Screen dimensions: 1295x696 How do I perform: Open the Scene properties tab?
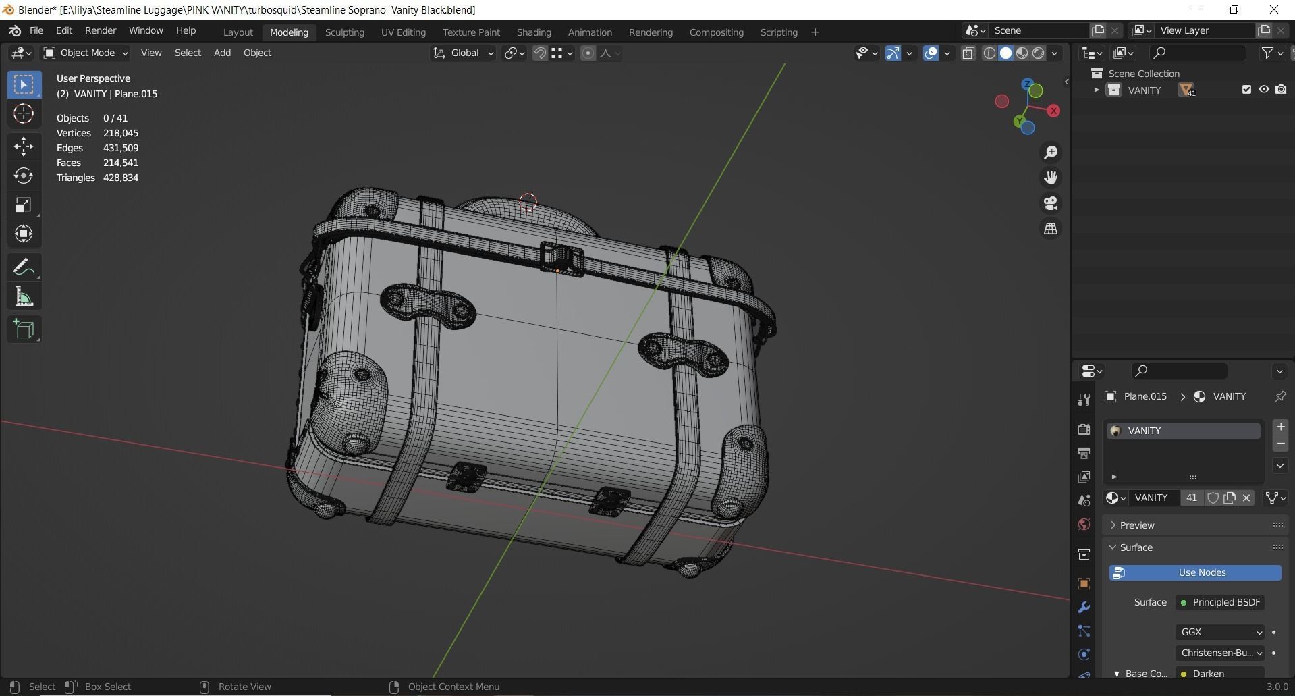coord(1084,500)
